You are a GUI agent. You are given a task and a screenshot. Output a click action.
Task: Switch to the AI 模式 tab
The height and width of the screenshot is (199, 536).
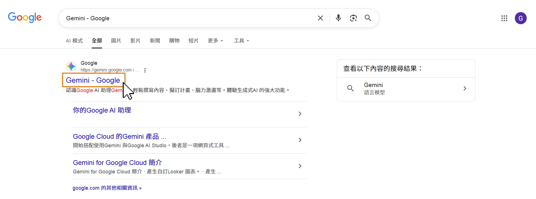tap(74, 41)
